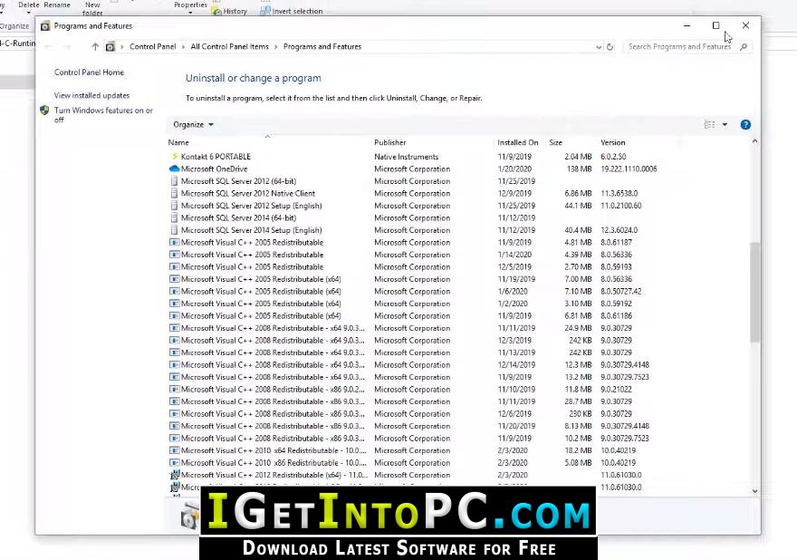Open the view options dropdown arrow
797x560 pixels.
tap(725, 125)
